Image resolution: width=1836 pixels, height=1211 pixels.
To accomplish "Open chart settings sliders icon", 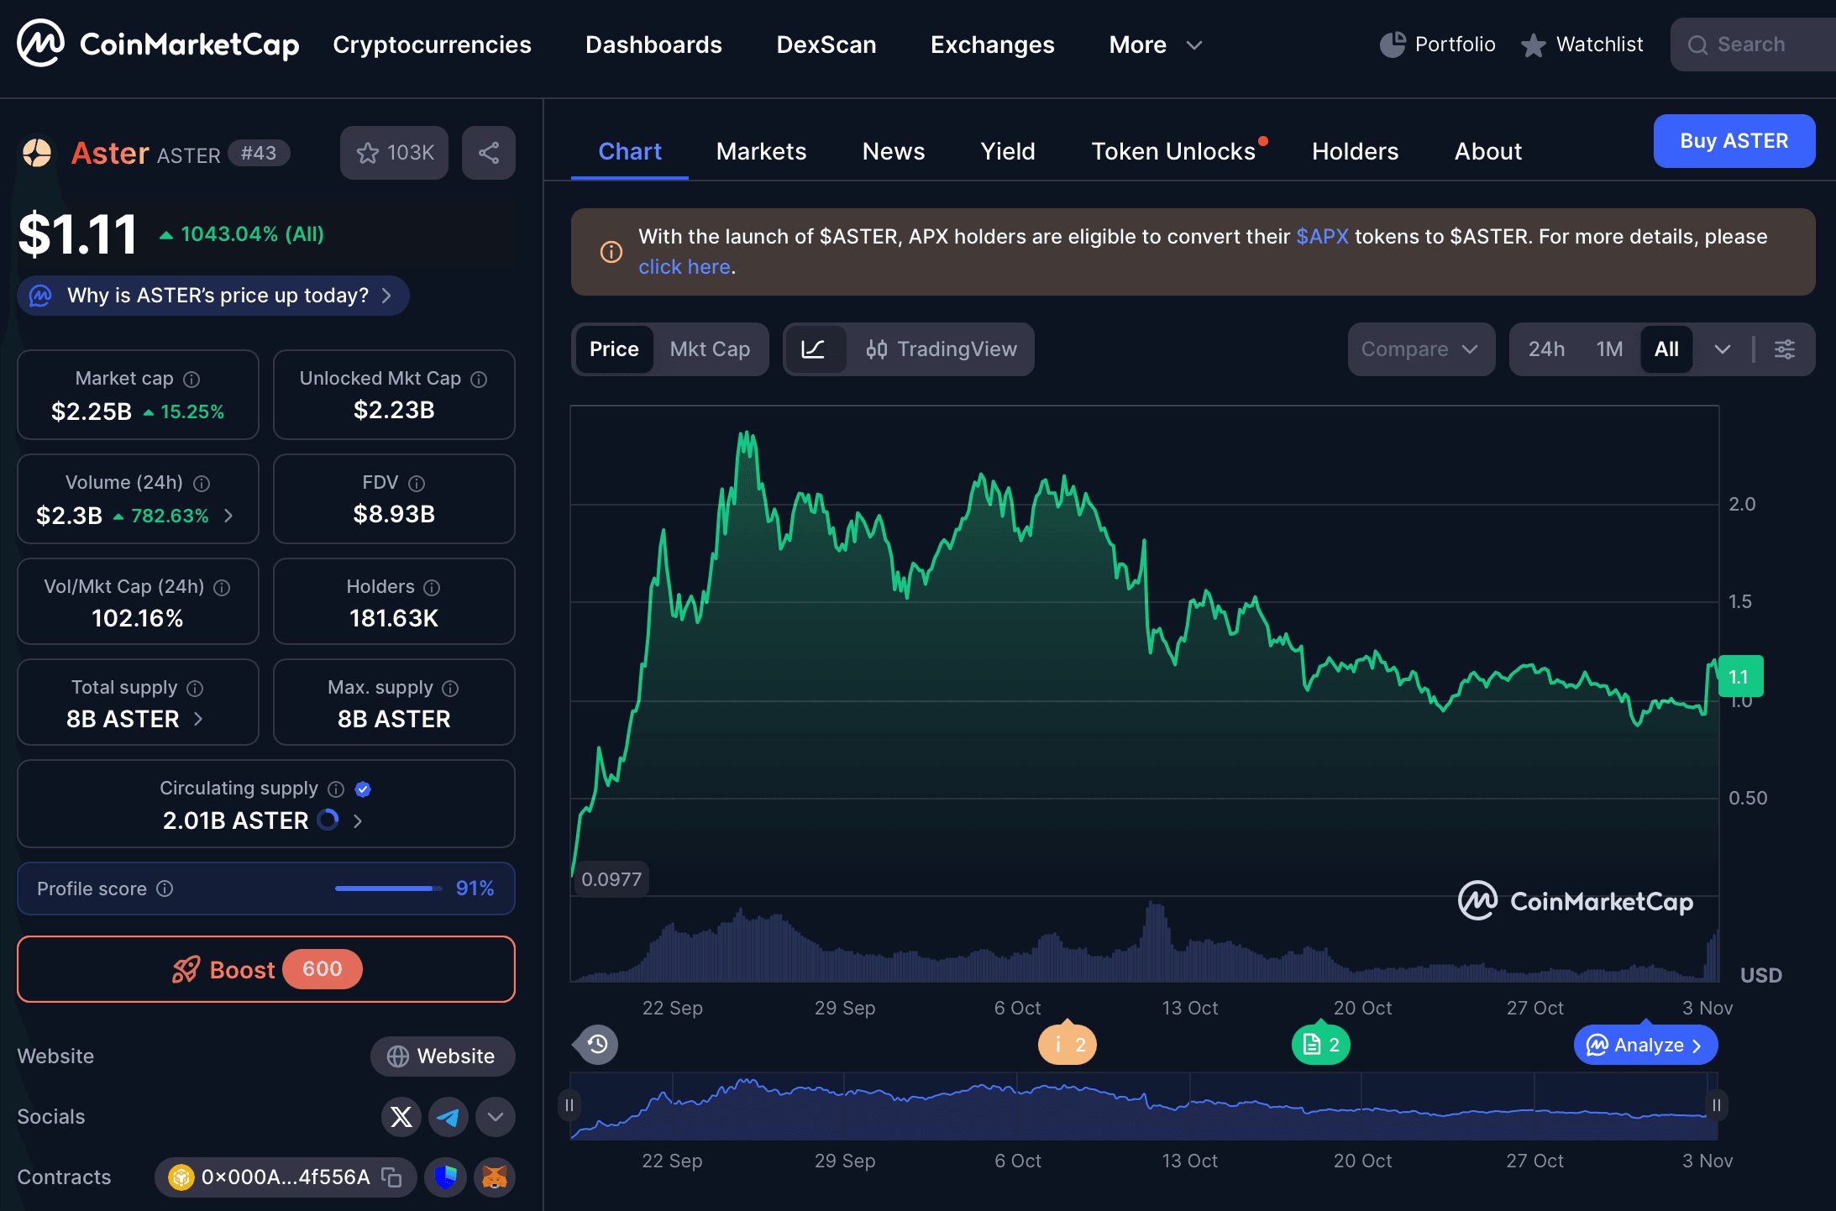I will point(1785,349).
